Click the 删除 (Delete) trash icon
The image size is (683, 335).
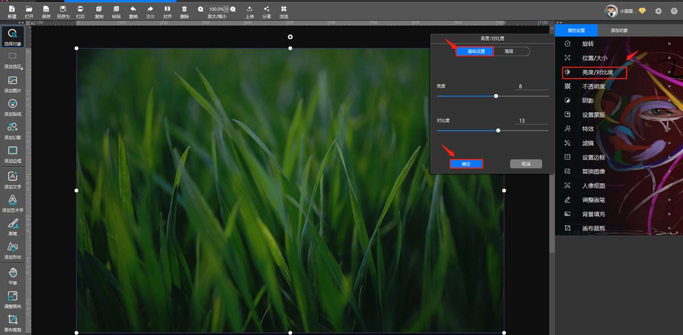[x=184, y=9]
